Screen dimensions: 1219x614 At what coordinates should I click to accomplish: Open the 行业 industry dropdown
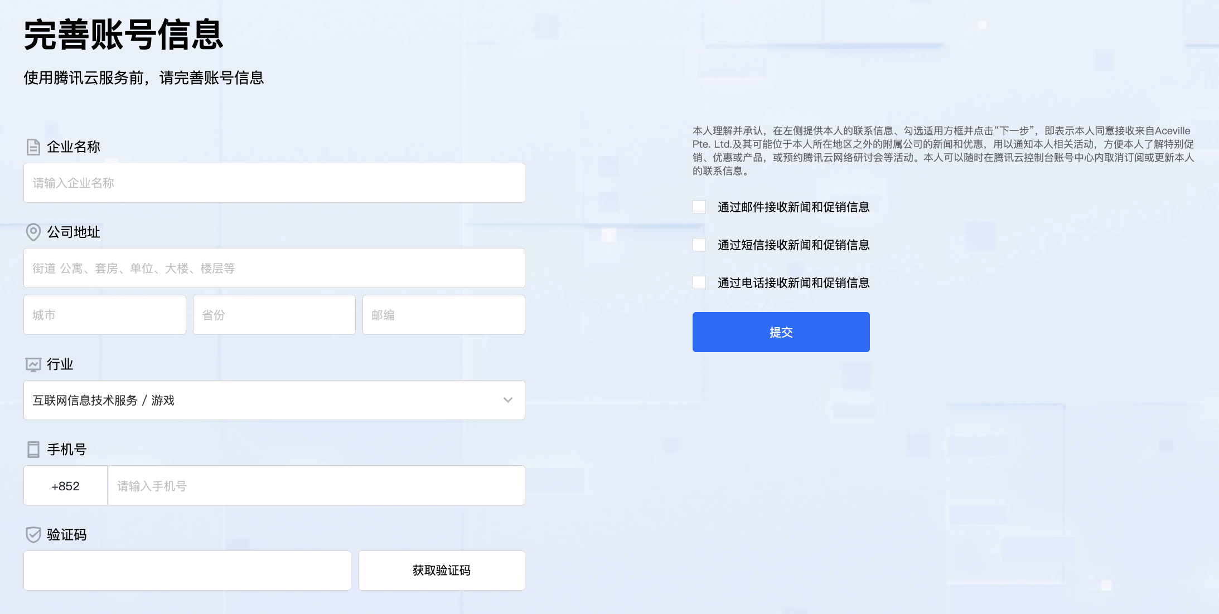coord(273,400)
